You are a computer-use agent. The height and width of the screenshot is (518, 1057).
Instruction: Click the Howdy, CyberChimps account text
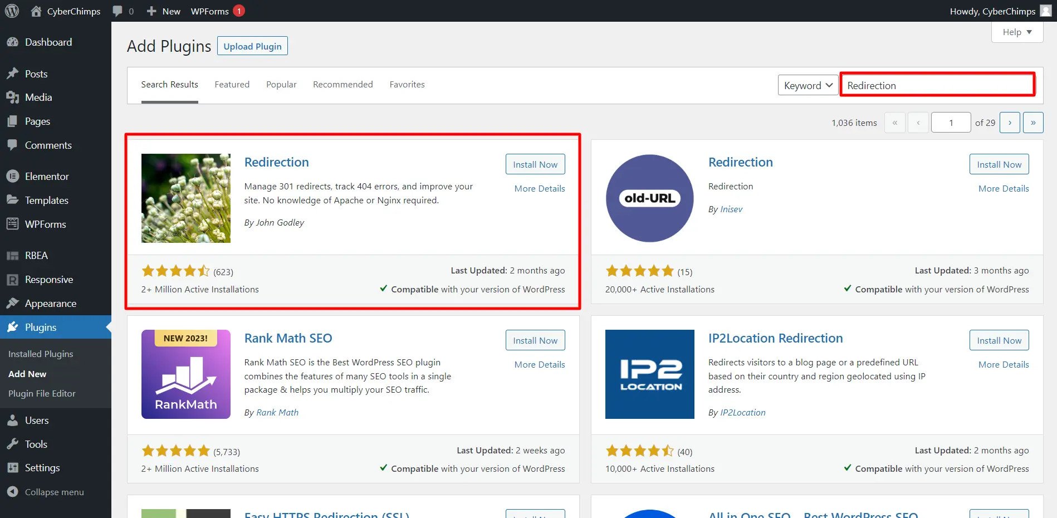click(992, 11)
